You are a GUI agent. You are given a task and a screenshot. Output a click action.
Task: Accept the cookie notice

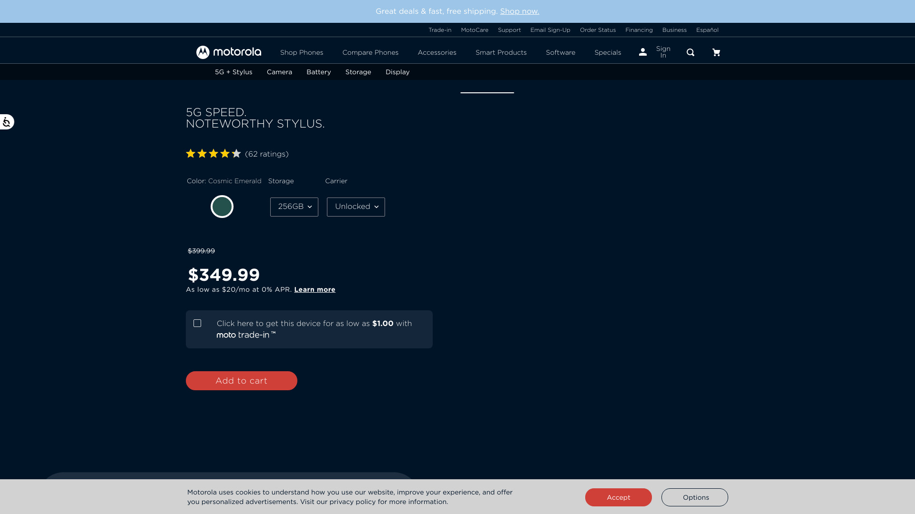[x=619, y=497]
